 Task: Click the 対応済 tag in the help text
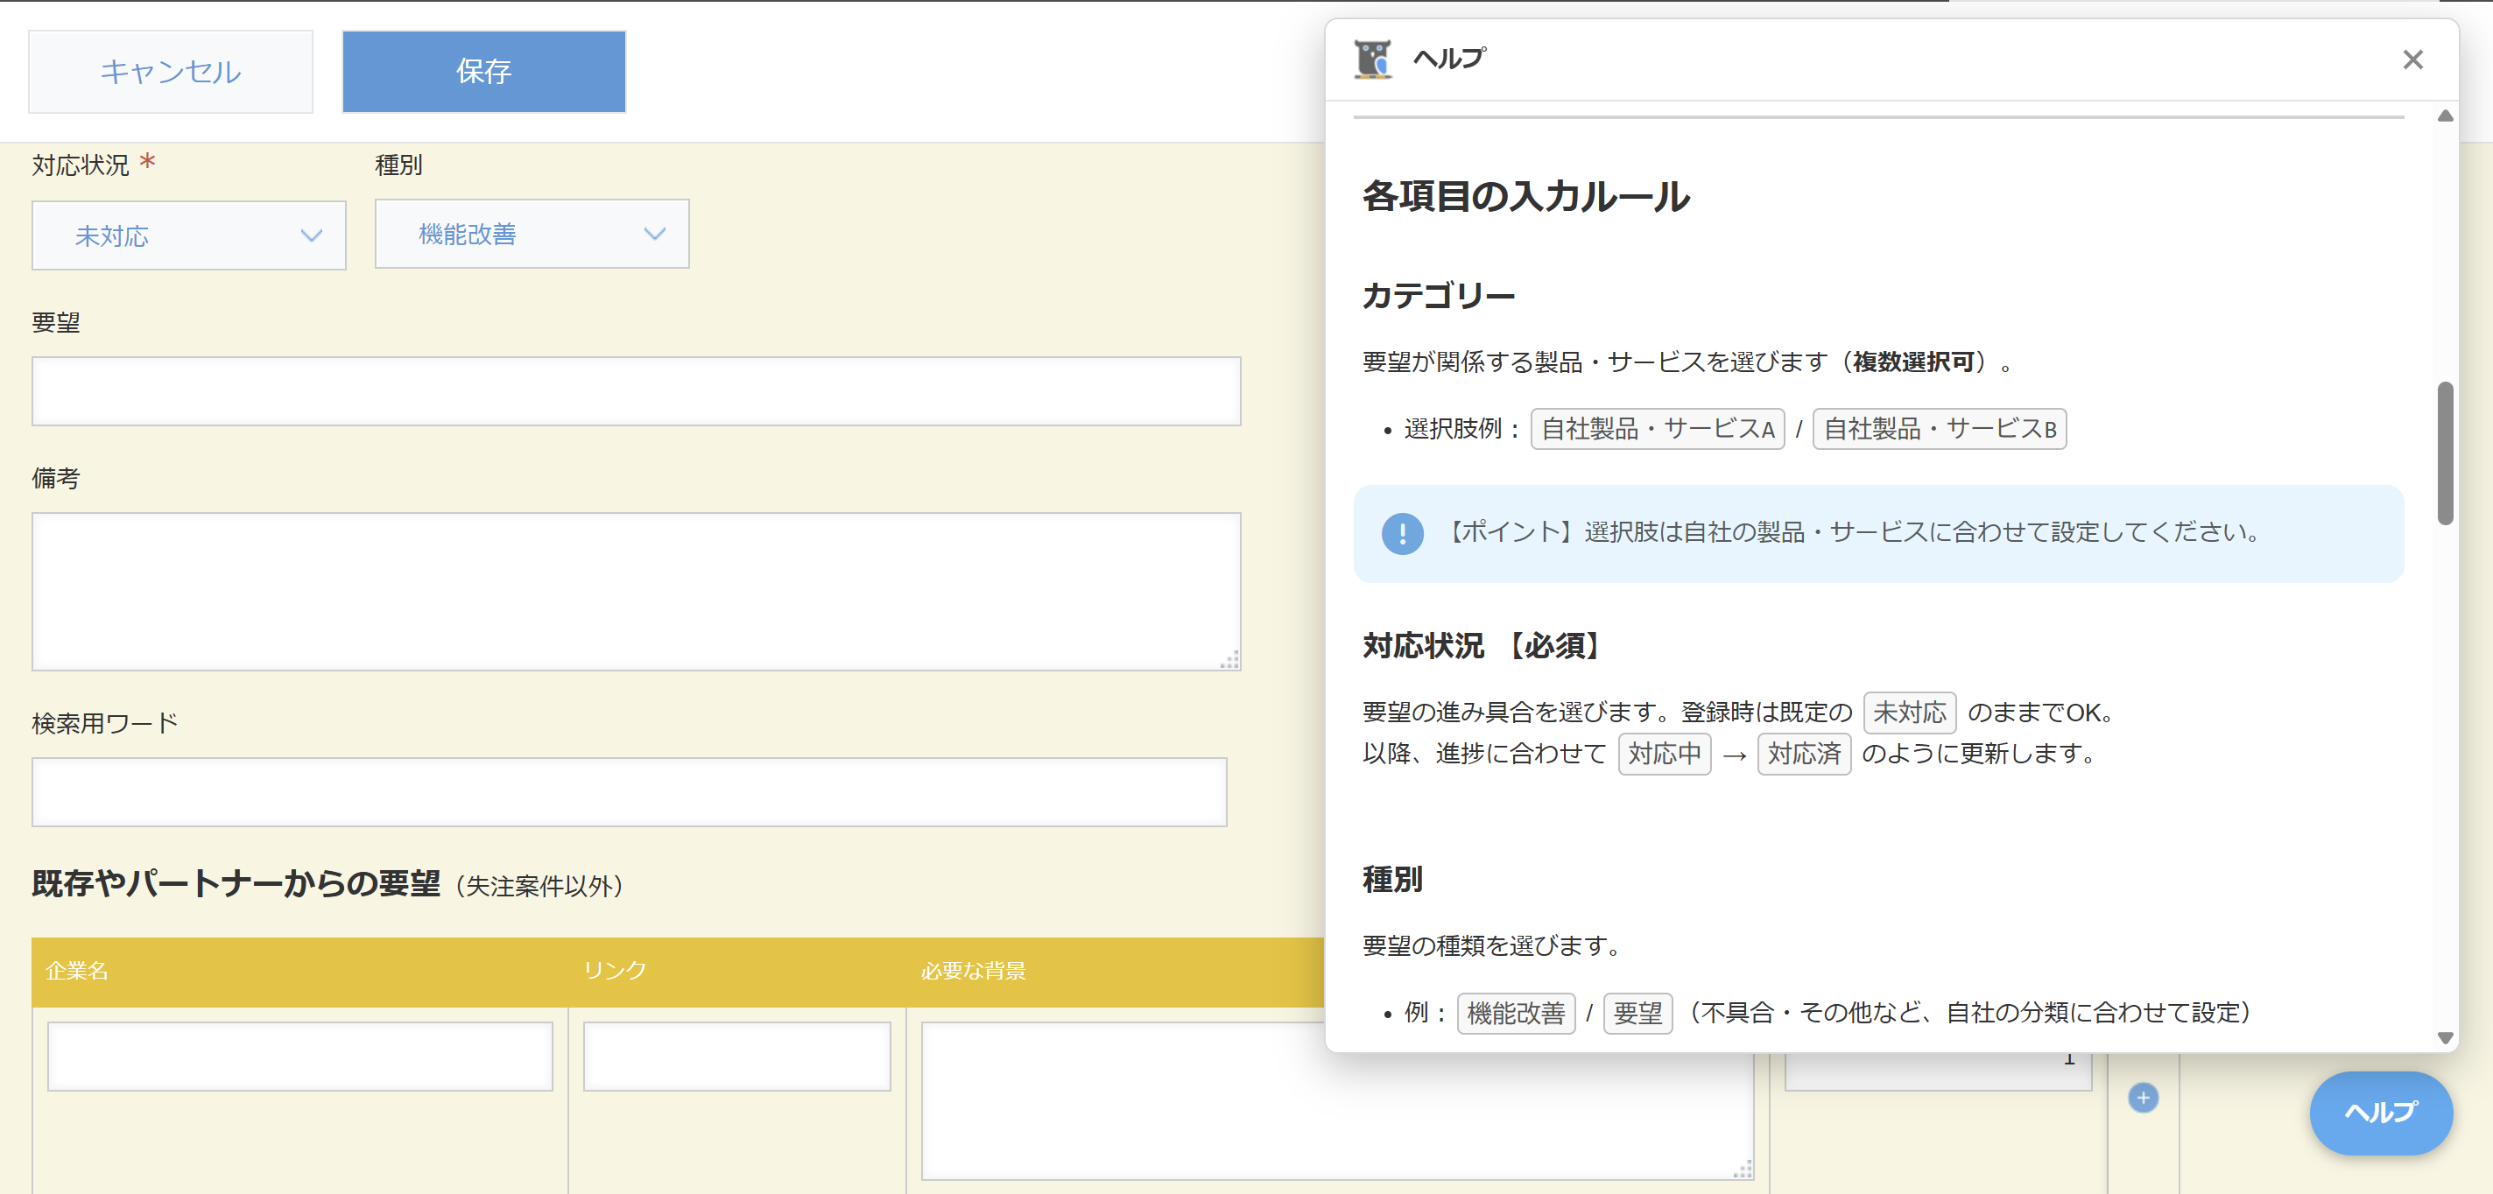[x=1804, y=754]
